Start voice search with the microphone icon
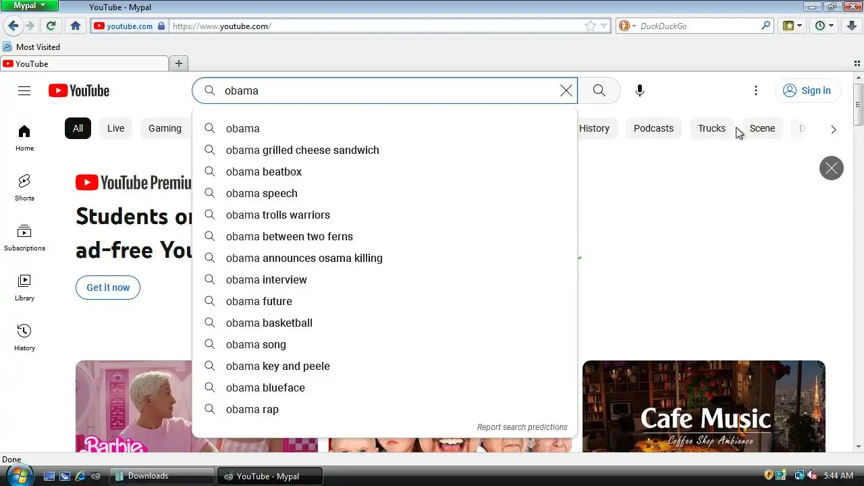This screenshot has height=486, width=864. 640,90
